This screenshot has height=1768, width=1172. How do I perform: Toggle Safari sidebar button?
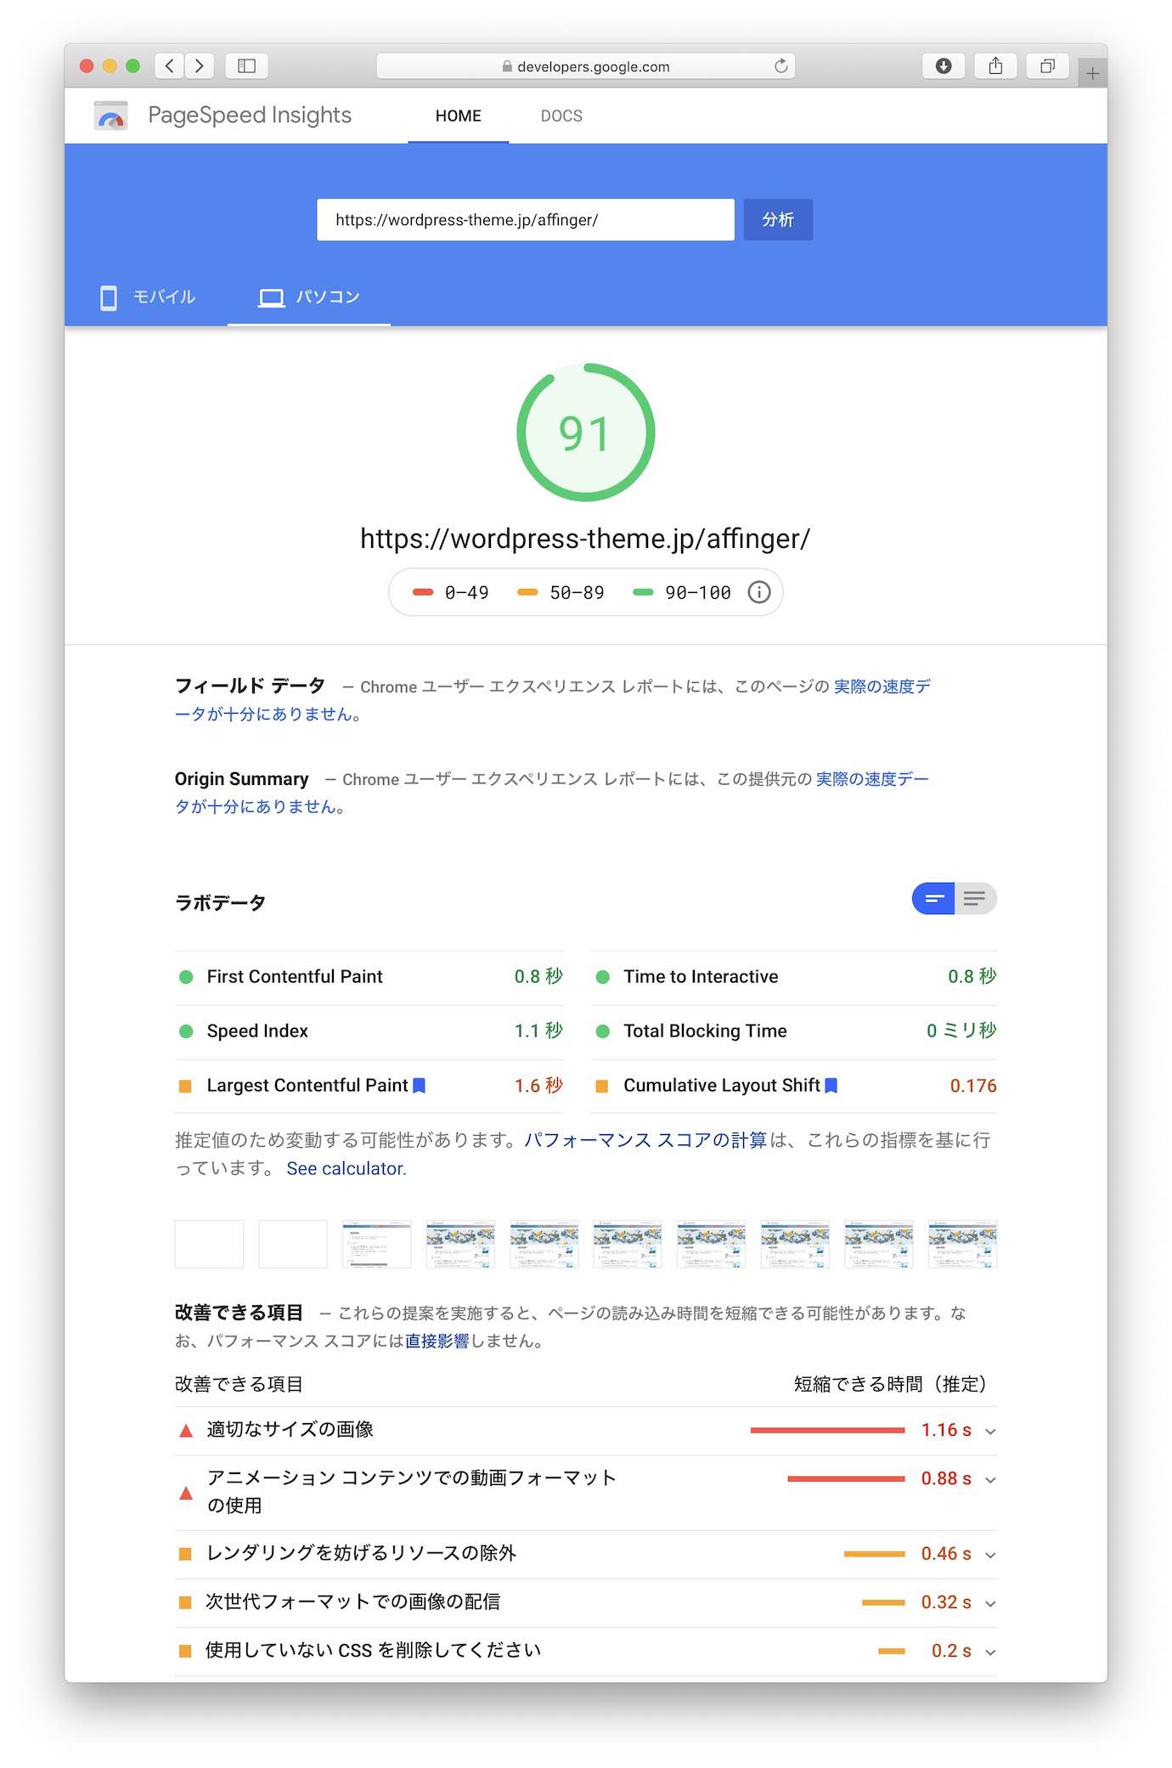click(246, 66)
